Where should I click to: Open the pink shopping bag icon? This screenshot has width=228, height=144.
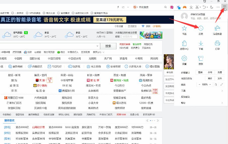pos(172,7)
